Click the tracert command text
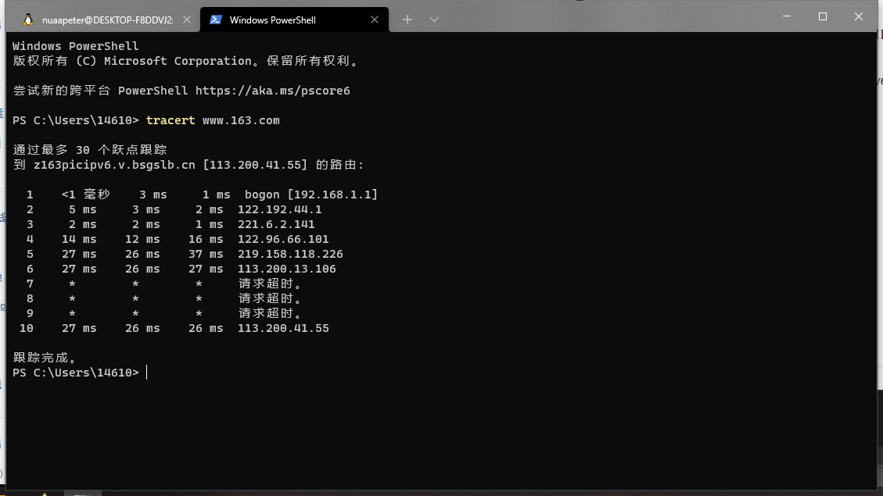883x496 pixels. (170, 120)
